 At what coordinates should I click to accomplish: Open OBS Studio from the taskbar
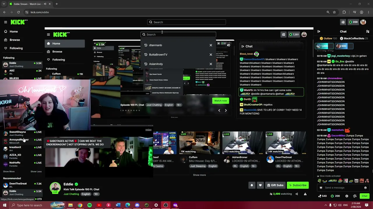click(166, 205)
